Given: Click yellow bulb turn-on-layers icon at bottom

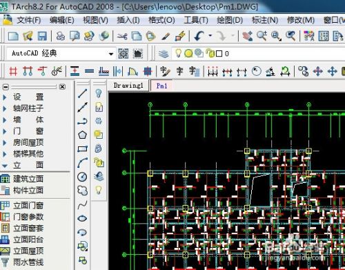Looking at the screenshot, I should pos(99,190).
